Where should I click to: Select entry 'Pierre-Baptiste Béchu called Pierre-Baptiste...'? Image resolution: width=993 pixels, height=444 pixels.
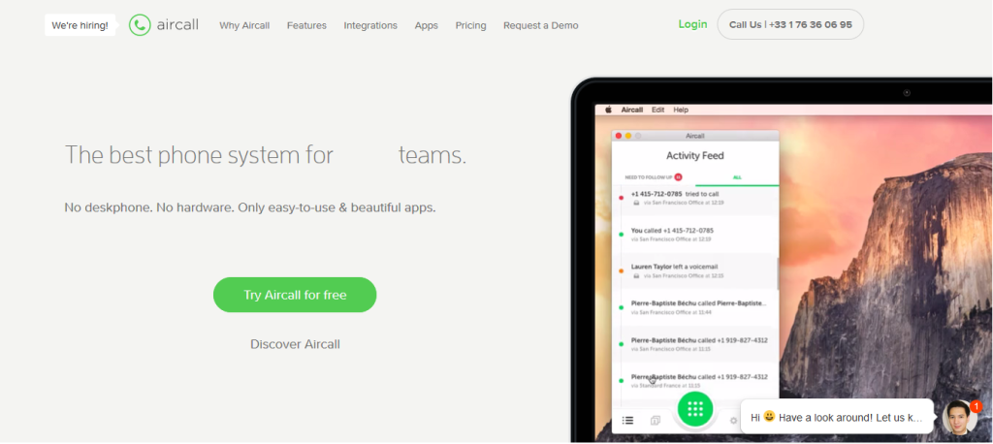click(694, 307)
